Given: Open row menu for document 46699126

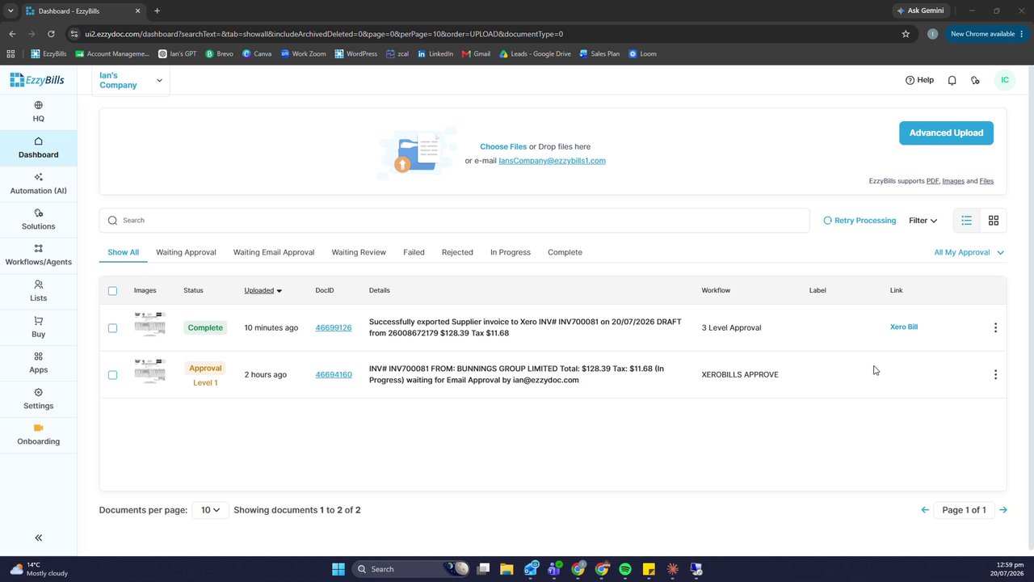Looking at the screenshot, I should 995,327.
